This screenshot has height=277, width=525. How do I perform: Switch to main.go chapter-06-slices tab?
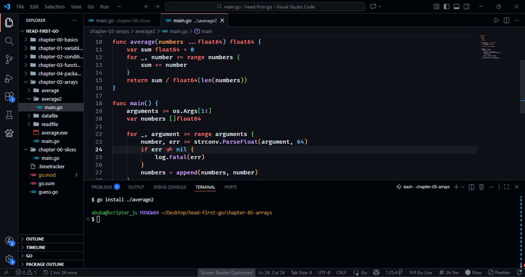tap(122, 21)
